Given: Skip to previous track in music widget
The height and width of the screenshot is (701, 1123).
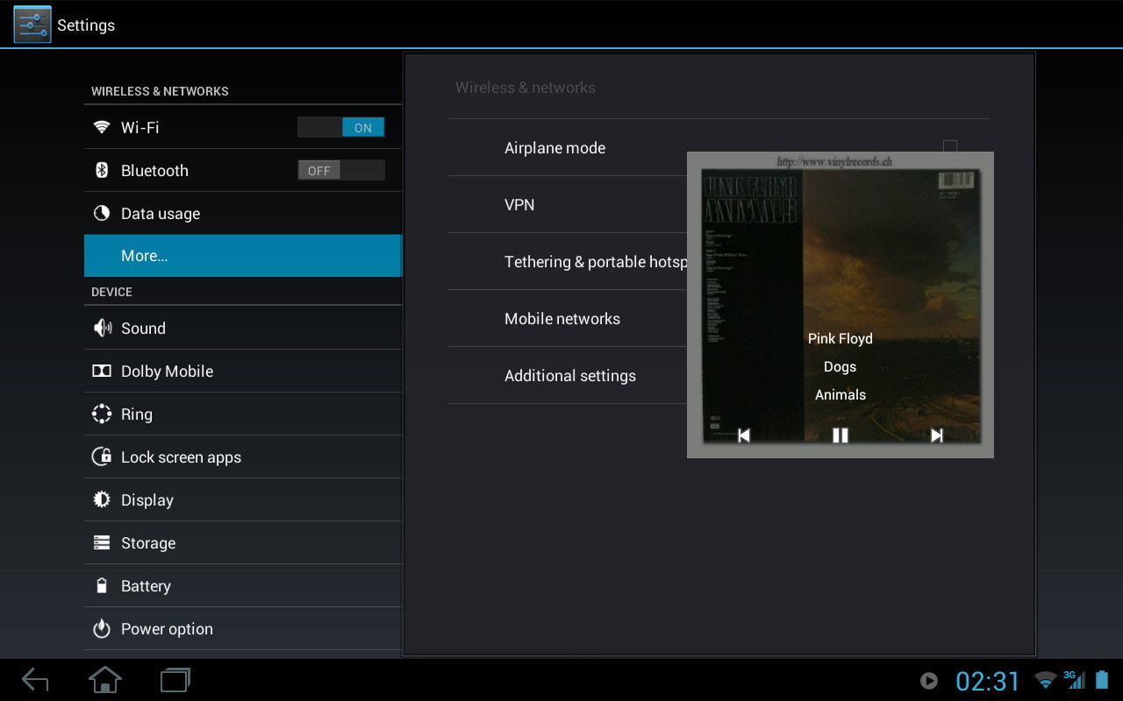Looking at the screenshot, I should click(744, 435).
